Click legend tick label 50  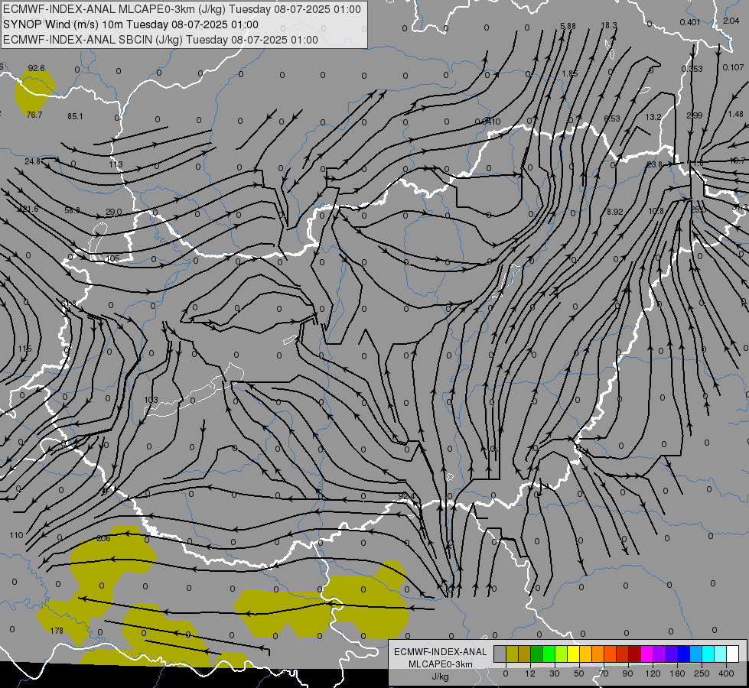pyautogui.click(x=579, y=673)
